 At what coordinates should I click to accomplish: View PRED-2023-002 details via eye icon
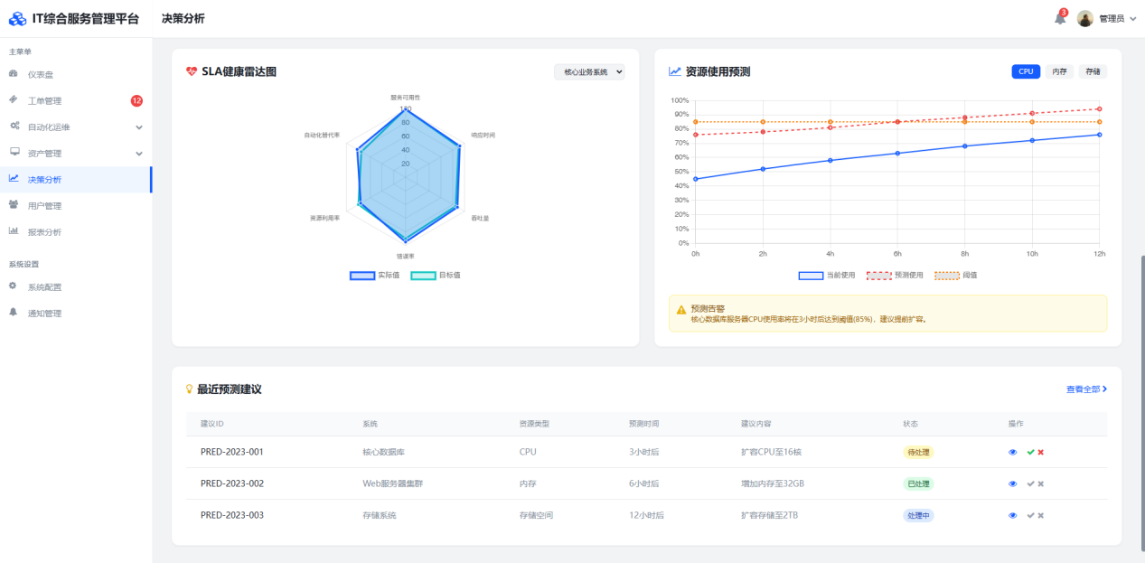(x=1012, y=483)
